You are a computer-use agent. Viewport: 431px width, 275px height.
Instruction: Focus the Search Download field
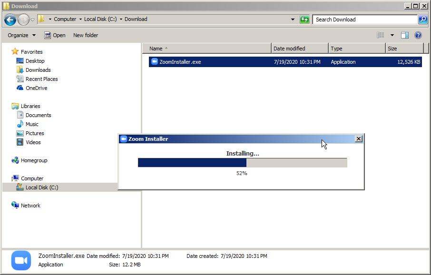(365, 20)
